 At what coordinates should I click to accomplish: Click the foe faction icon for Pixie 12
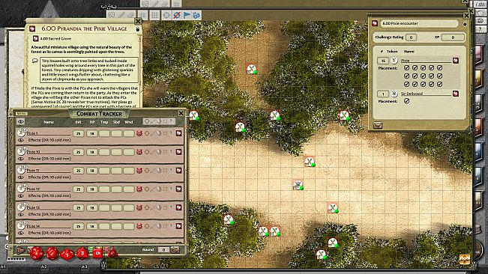tap(139, 189)
